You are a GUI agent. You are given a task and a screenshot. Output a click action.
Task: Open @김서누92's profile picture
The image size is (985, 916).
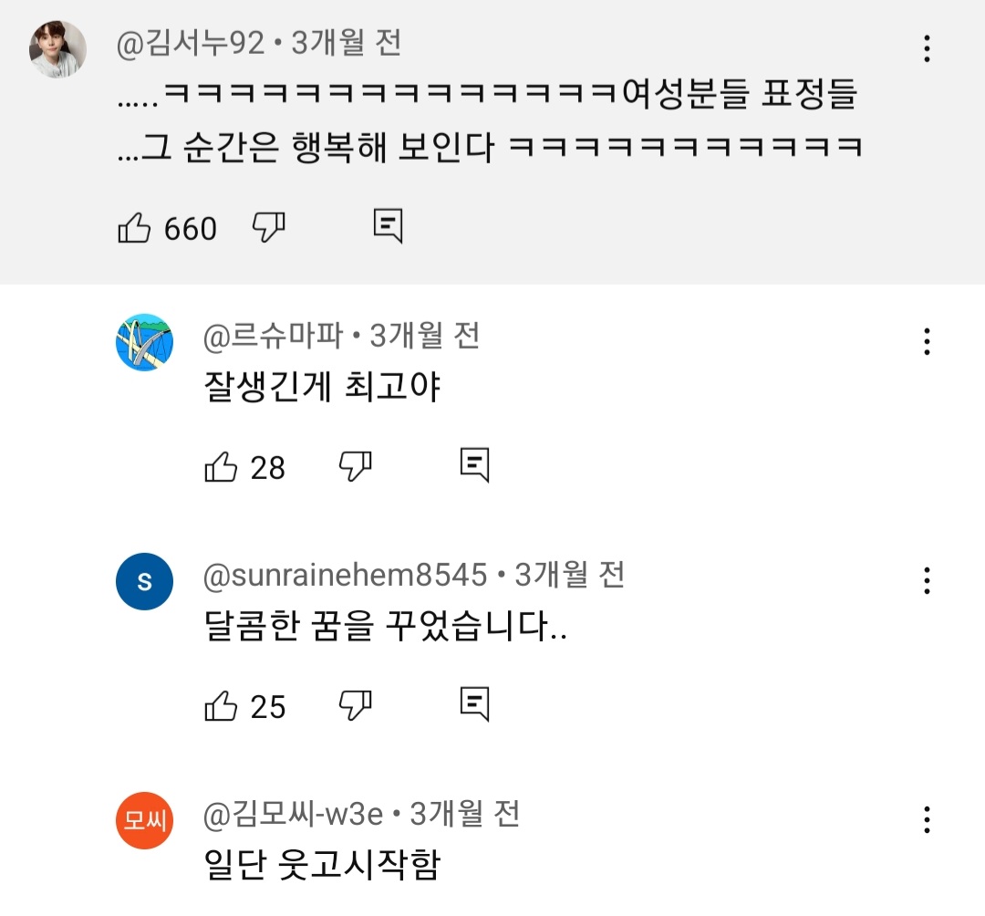58,49
